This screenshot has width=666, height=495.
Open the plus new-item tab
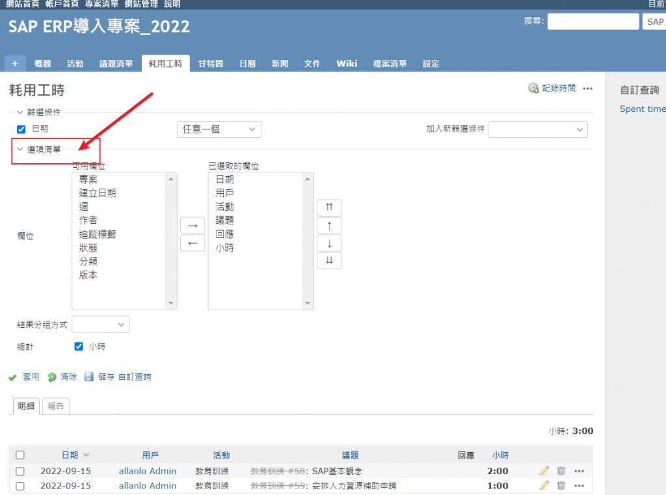tap(15, 64)
